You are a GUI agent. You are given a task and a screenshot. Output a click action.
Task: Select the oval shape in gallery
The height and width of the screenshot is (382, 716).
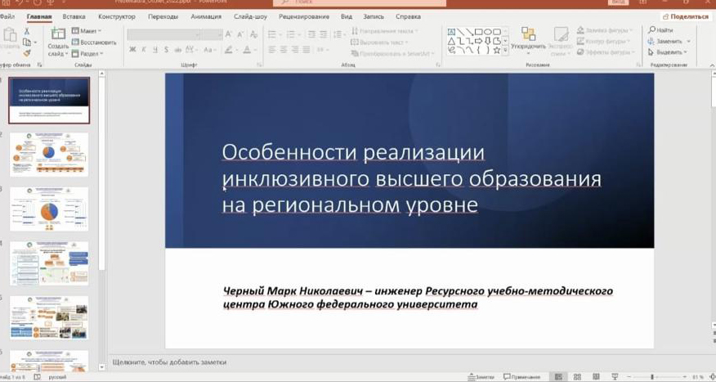click(x=488, y=32)
